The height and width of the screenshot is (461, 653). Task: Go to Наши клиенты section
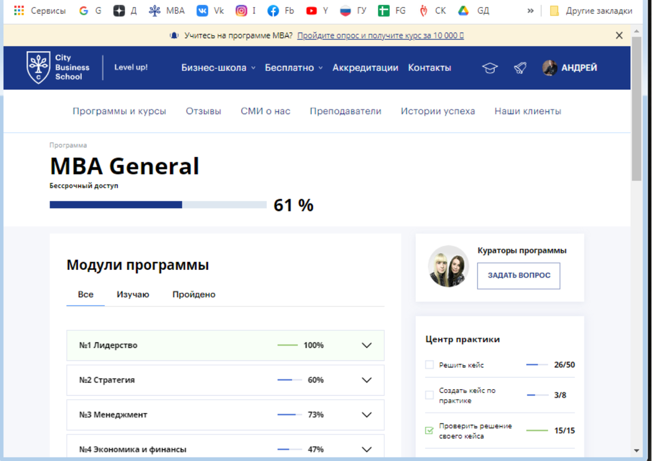tap(528, 111)
